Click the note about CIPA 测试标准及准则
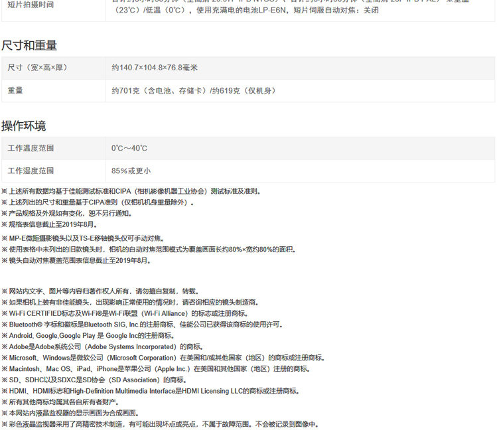 point(131,191)
